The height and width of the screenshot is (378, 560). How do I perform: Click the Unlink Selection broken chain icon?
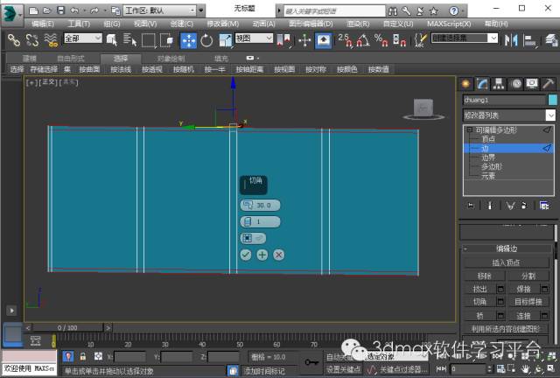click(32, 40)
